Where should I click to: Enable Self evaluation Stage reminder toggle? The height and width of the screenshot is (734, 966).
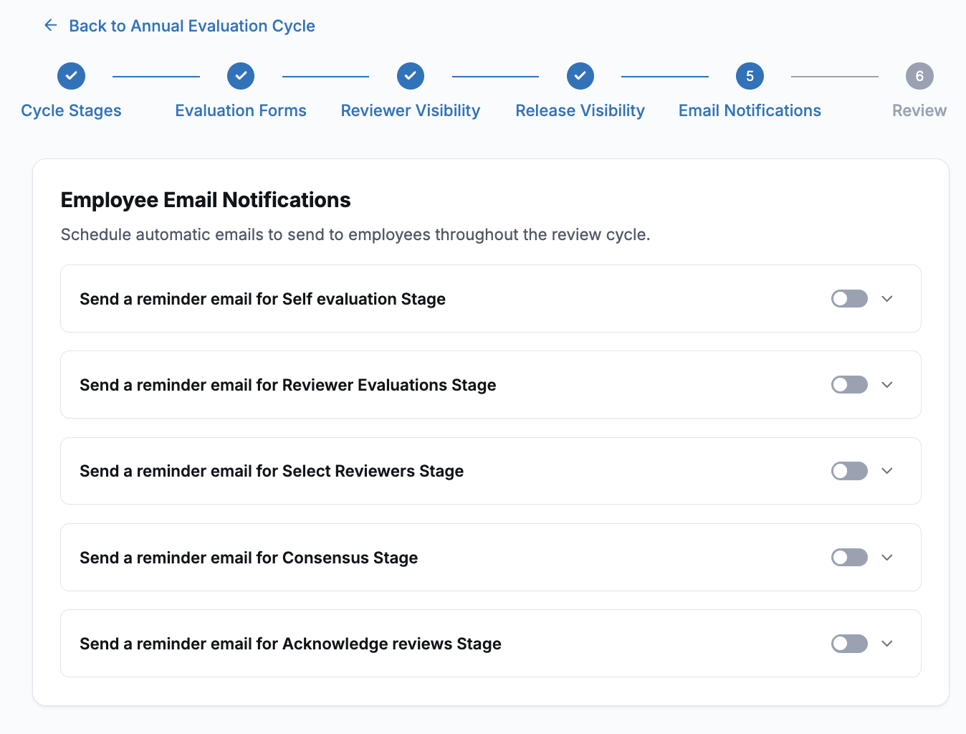click(849, 299)
